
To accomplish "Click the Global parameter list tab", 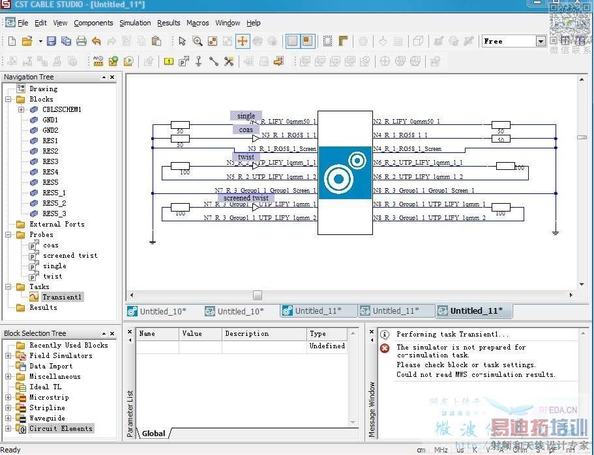I will 154,433.
